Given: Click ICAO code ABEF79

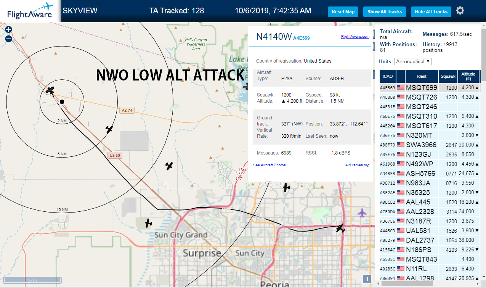Looking at the screenshot, I should point(387,145).
